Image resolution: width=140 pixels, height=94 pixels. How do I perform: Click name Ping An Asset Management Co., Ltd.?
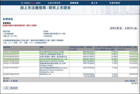pyautogui.click(x=53, y=59)
